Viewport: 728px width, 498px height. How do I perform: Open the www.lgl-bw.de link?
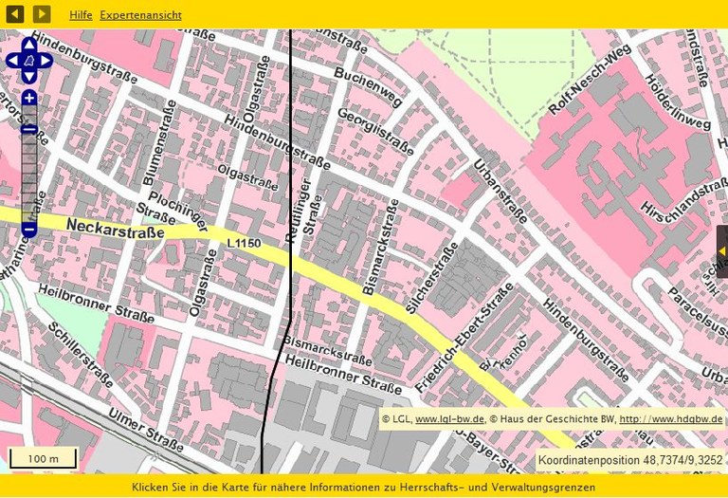pyautogui.click(x=449, y=418)
